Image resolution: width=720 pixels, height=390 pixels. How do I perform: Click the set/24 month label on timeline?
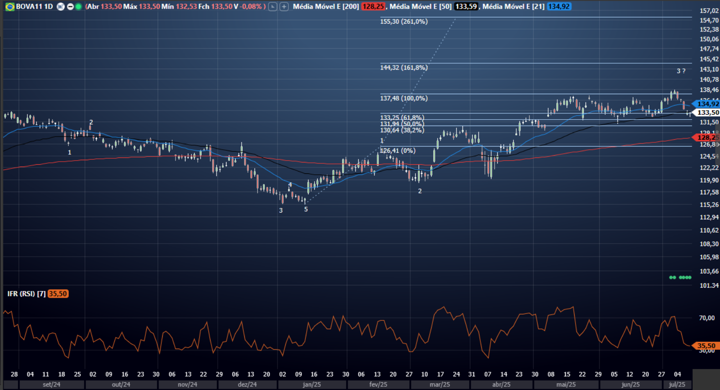coord(51,385)
